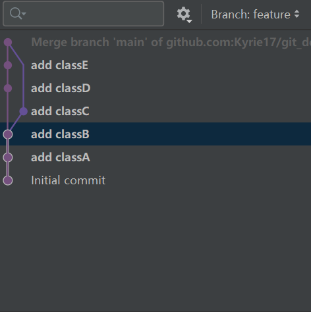Select the add classE commit
The width and height of the screenshot is (311, 312).
coord(155,65)
